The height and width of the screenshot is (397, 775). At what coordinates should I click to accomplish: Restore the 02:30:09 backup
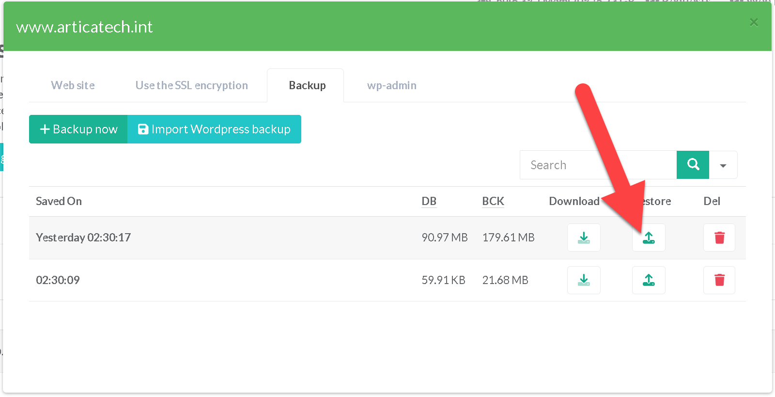coord(649,280)
